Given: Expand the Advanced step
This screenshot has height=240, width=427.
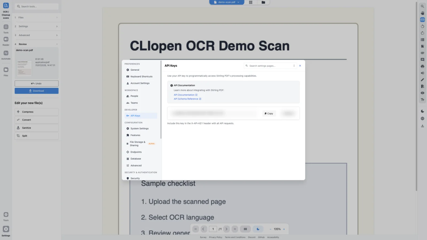Looking at the screenshot, I should click(37, 35).
